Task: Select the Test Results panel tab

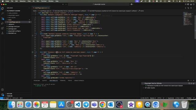Action: 53,81
